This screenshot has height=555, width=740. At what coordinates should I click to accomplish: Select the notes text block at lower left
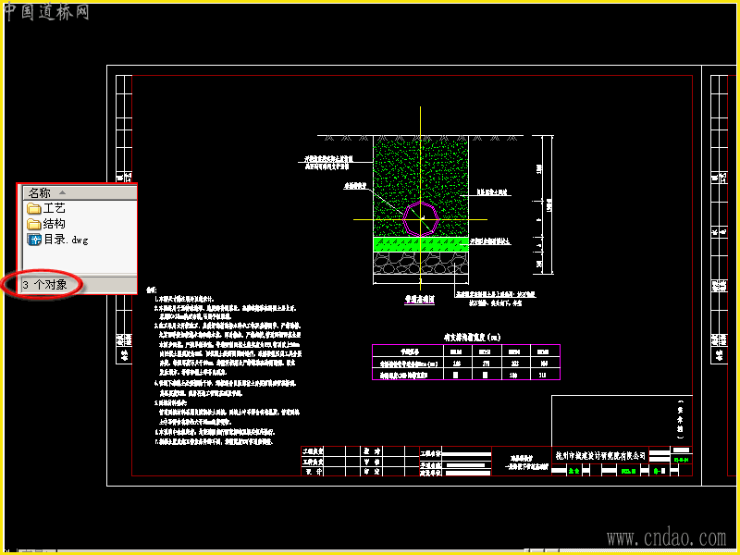point(224,366)
